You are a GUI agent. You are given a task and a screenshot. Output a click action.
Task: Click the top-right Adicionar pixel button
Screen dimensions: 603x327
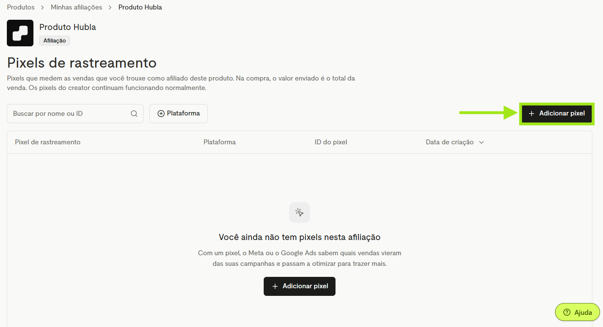[x=557, y=114]
